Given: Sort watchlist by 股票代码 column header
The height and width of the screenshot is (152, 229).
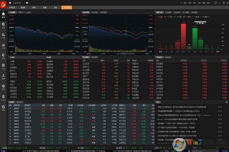Looking at the screenshot, I should pyautogui.click(x=17, y=105).
